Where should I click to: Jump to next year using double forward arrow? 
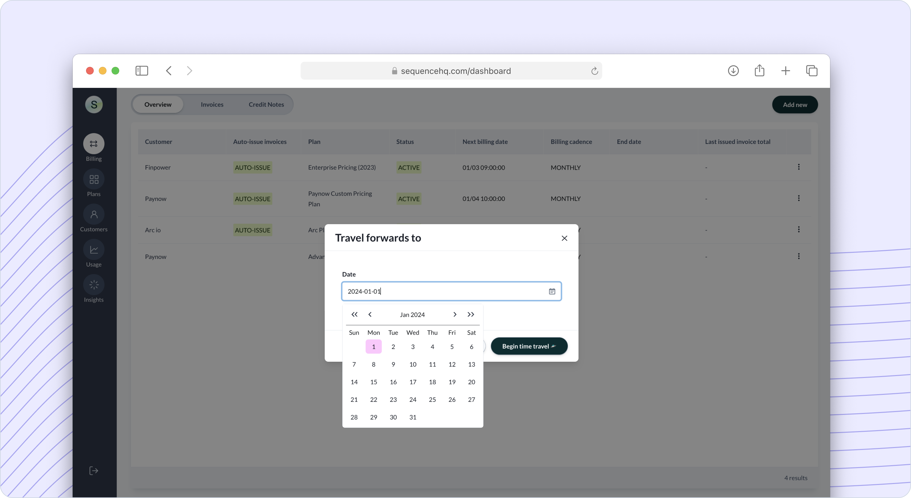pyautogui.click(x=471, y=315)
